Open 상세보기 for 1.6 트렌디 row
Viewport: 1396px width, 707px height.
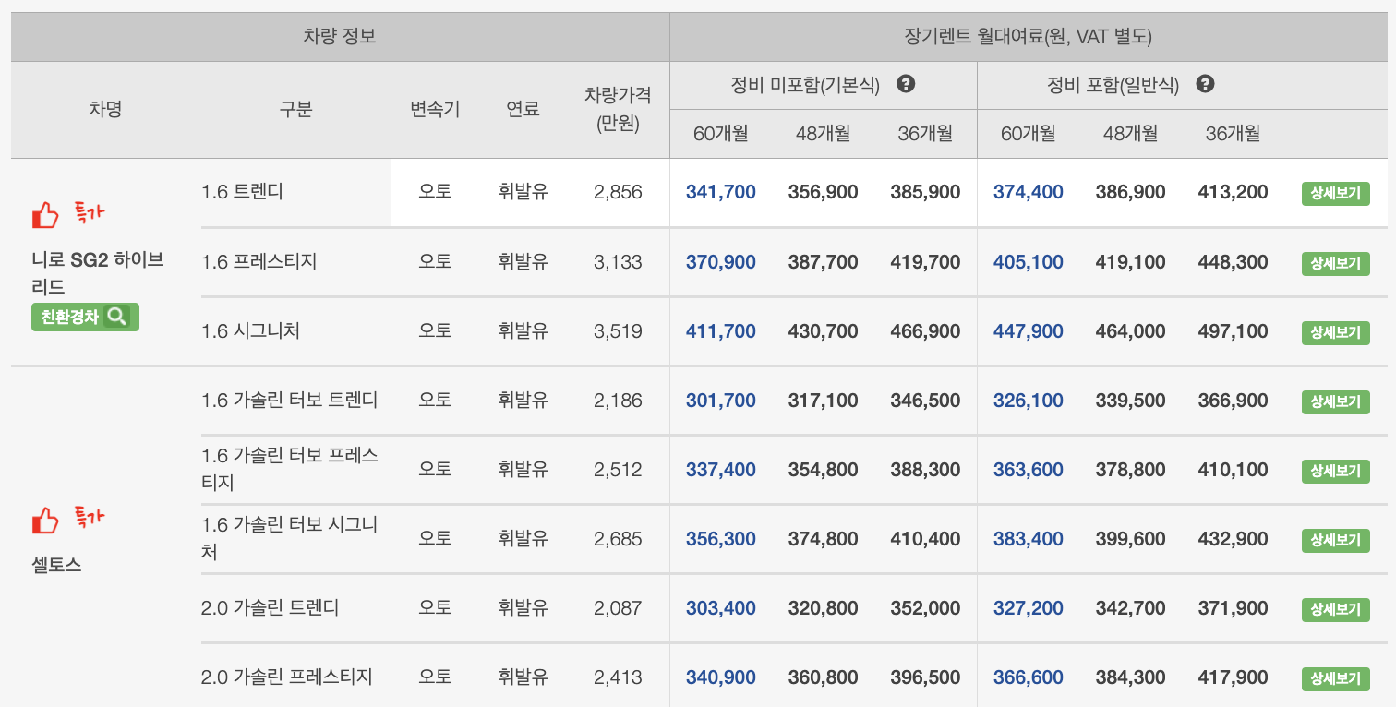[1335, 194]
